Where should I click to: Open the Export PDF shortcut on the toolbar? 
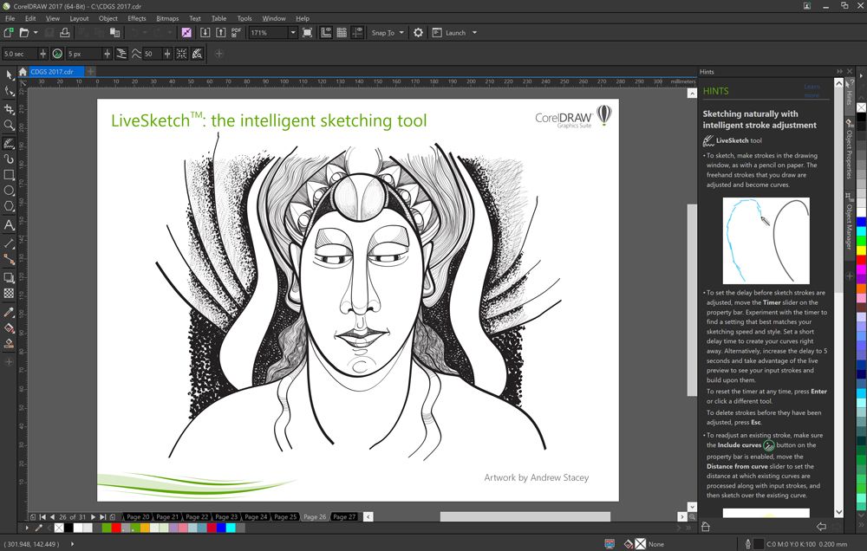click(233, 32)
